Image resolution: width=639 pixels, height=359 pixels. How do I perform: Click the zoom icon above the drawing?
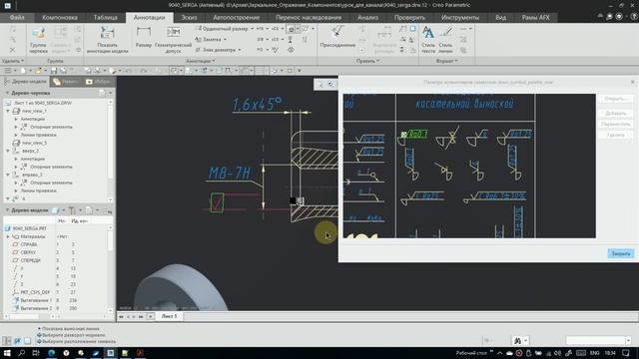tap(330, 84)
